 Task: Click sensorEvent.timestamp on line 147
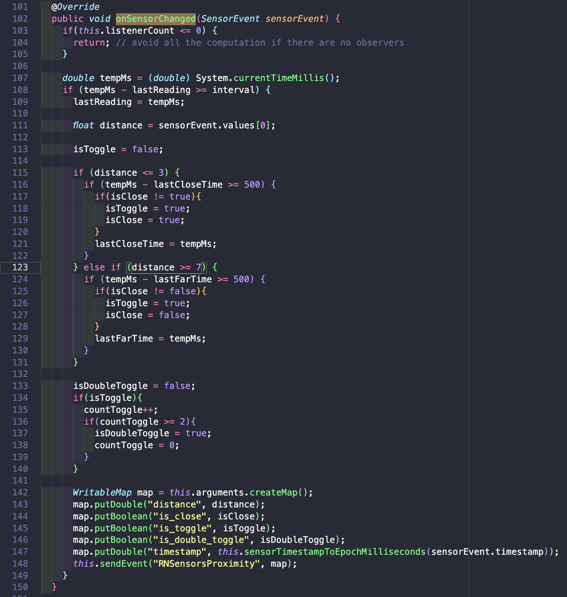(487, 552)
